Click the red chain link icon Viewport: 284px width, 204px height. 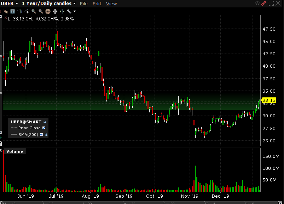point(264,3)
